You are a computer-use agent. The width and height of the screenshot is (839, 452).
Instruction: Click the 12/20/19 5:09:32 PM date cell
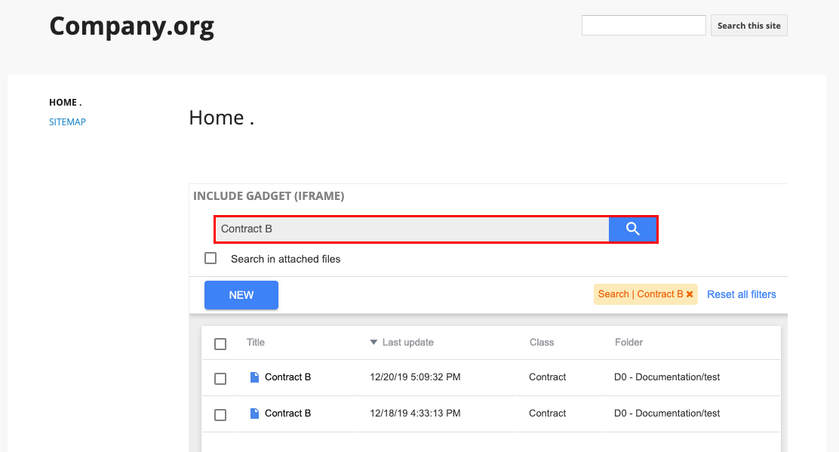coord(415,377)
